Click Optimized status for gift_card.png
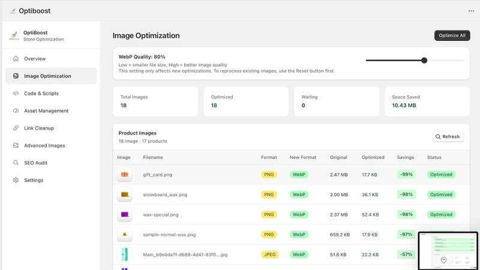 pyautogui.click(x=441, y=175)
